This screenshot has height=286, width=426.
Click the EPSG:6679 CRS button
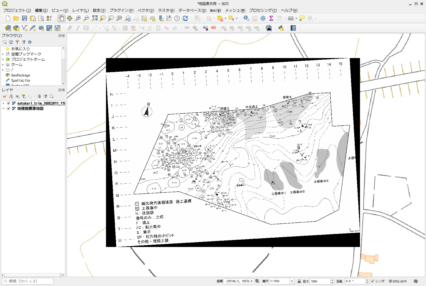(398, 281)
